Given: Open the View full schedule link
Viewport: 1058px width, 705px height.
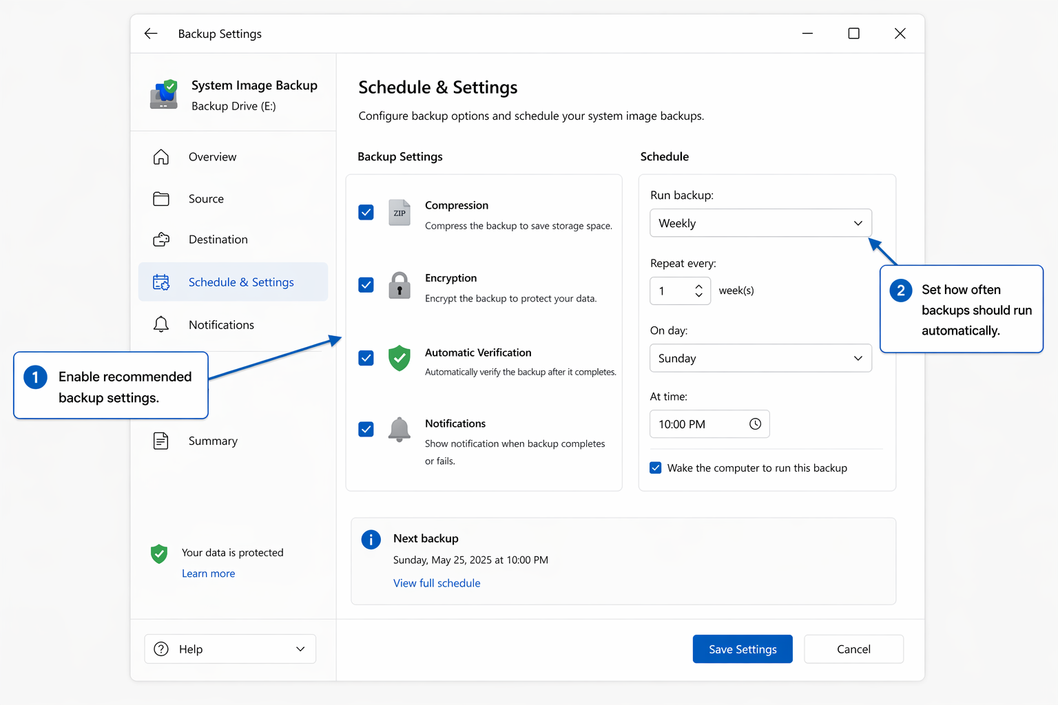Looking at the screenshot, I should [437, 583].
